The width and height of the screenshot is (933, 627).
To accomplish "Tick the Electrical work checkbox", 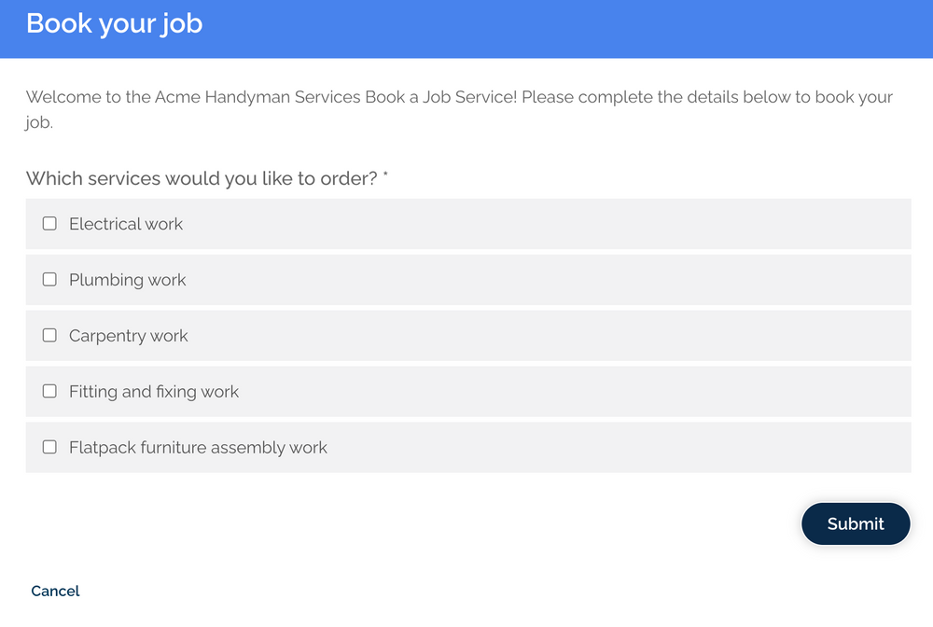I will coord(49,224).
